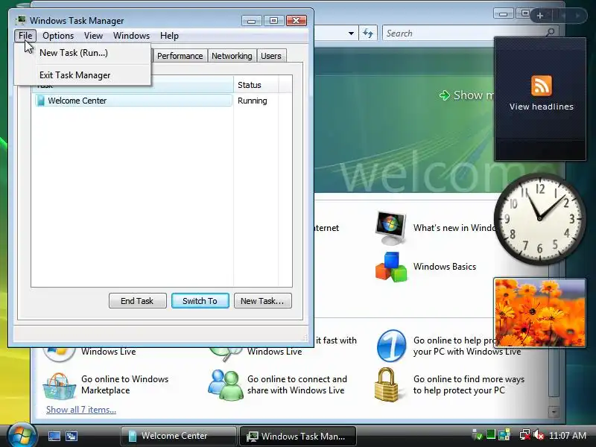Click the Status column header
The height and width of the screenshot is (447, 596).
[x=256, y=85]
